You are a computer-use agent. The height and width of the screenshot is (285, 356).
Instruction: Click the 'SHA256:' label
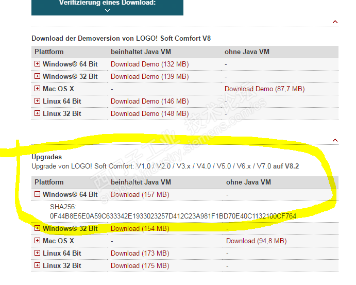[x=63, y=207]
